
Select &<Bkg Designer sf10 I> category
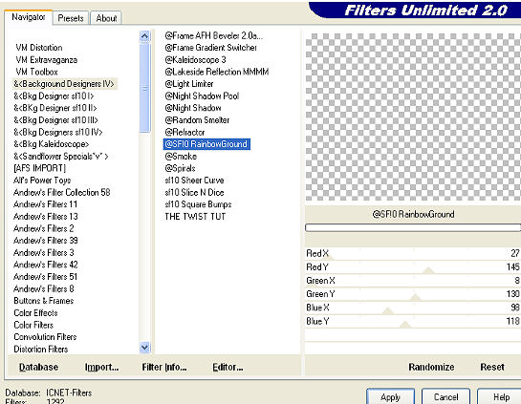[54, 96]
